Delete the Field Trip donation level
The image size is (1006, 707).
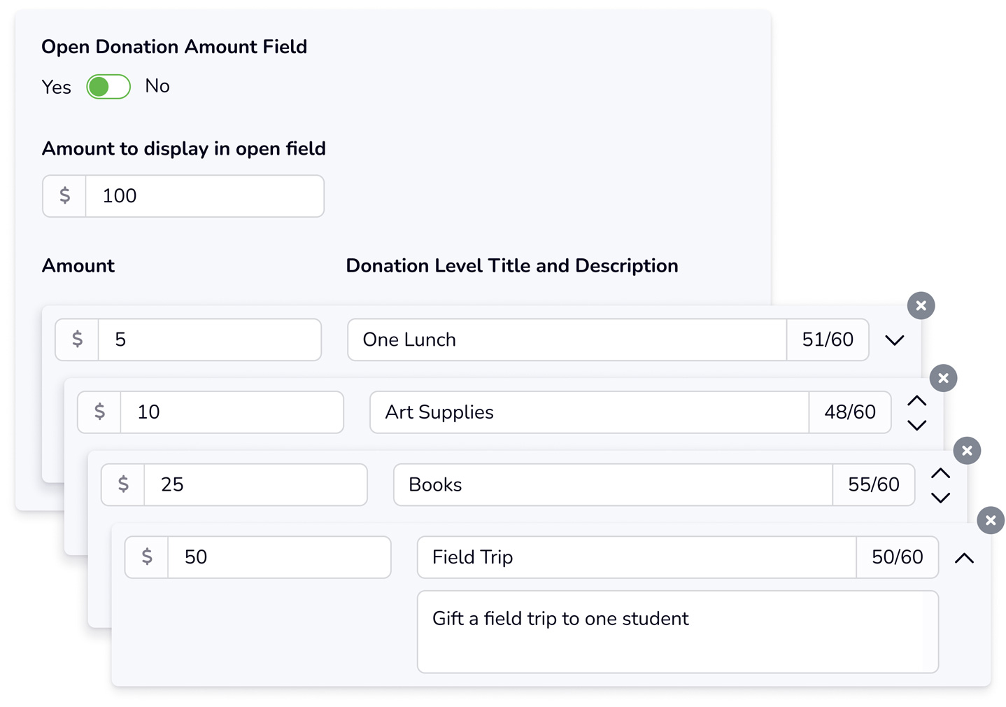coord(991,520)
